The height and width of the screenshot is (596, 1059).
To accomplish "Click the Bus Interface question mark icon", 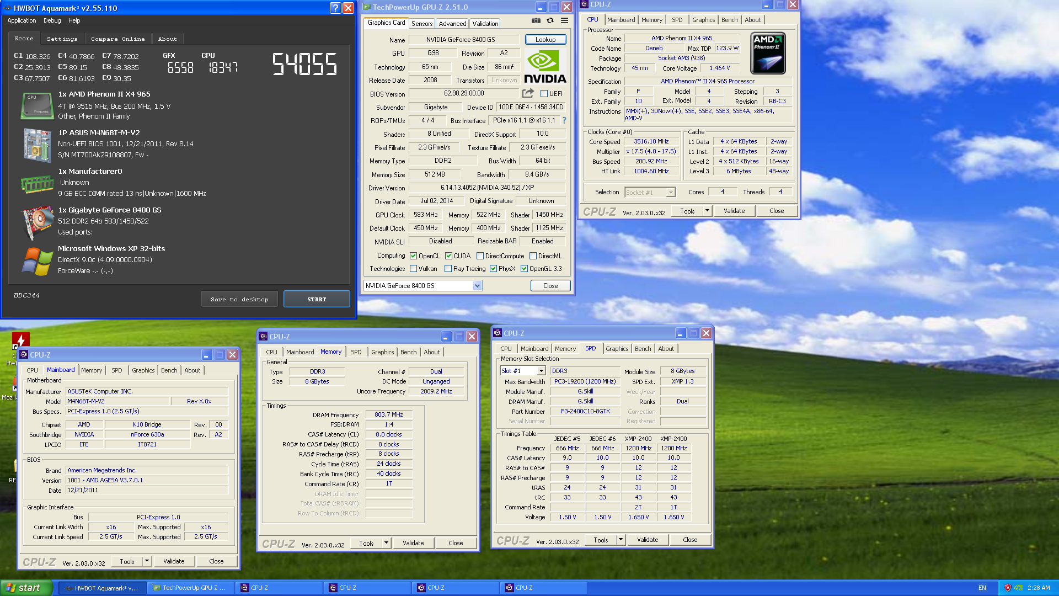I will click(x=564, y=120).
